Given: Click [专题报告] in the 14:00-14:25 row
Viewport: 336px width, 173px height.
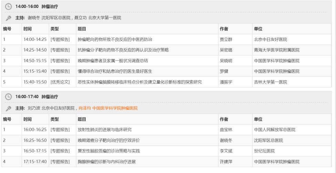Looking at the screenshot, I should tap(60, 39).
